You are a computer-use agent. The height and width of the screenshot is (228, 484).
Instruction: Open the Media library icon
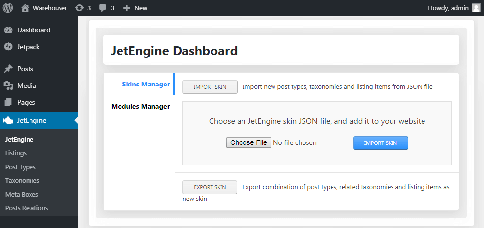(x=8, y=85)
